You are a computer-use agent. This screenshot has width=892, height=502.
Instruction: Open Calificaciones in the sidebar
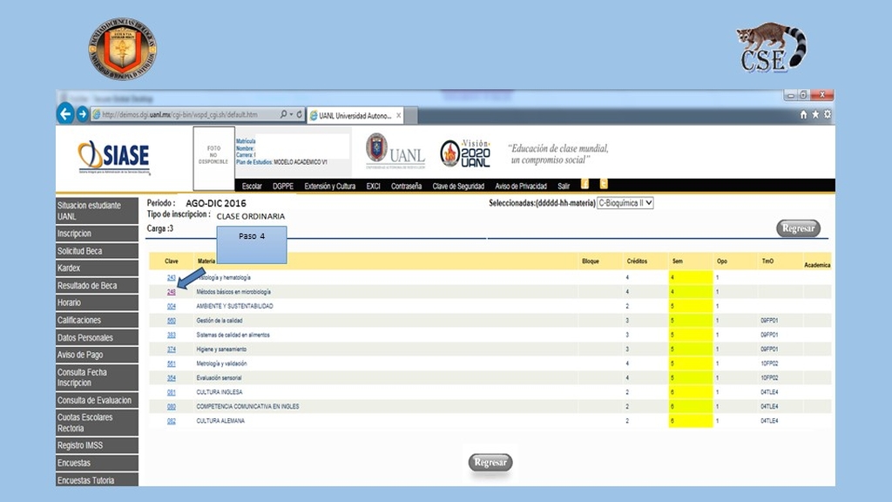(x=97, y=320)
